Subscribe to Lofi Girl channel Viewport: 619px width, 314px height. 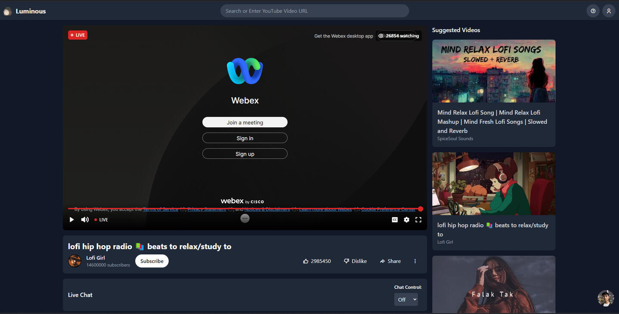pos(152,261)
